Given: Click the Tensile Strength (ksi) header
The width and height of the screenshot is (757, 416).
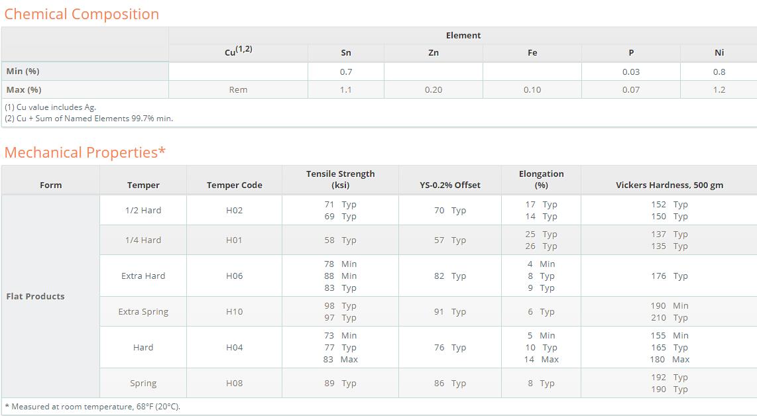Looking at the screenshot, I should click(x=340, y=180).
